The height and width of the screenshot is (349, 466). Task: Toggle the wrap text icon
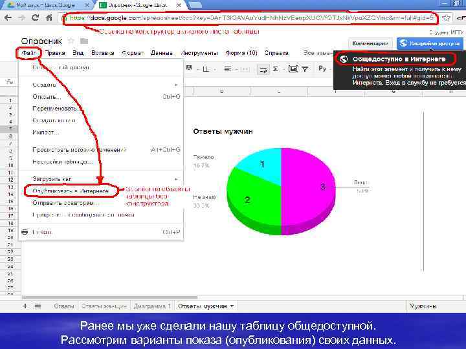[263, 69]
